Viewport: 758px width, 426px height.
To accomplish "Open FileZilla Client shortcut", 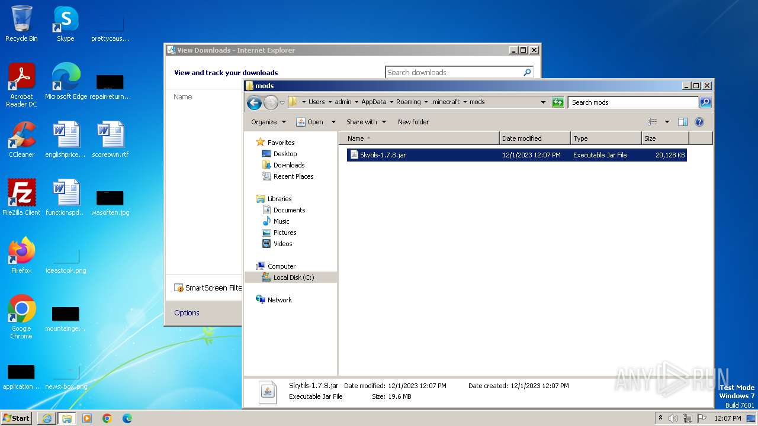I will pyautogui.click(x=21, y=198).
